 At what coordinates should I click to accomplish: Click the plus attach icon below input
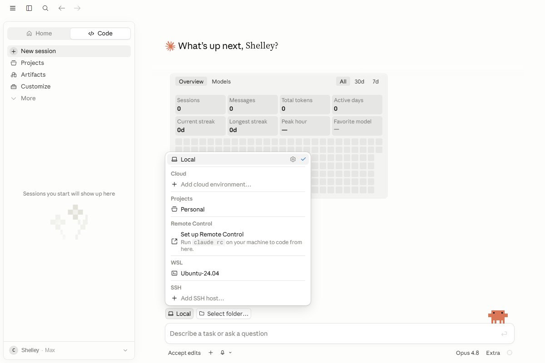pyautogui.click(x=210, y=353)
